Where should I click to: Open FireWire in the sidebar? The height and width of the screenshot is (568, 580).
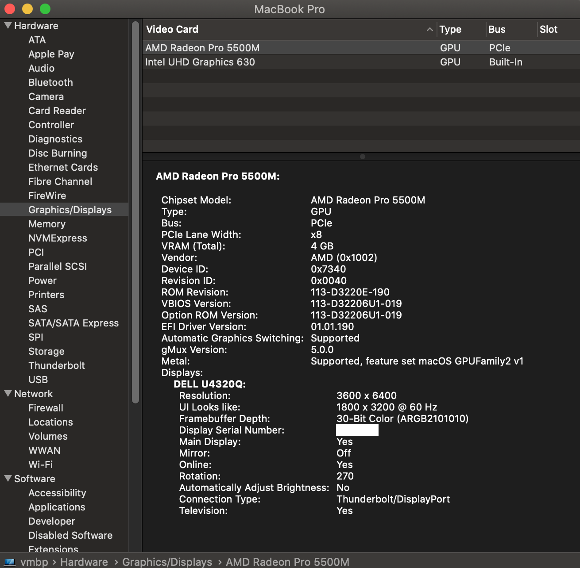coord(47,196)
